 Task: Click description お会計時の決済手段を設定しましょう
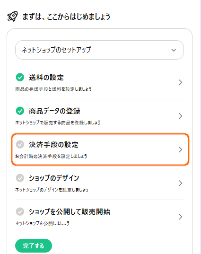pos(51,156)
